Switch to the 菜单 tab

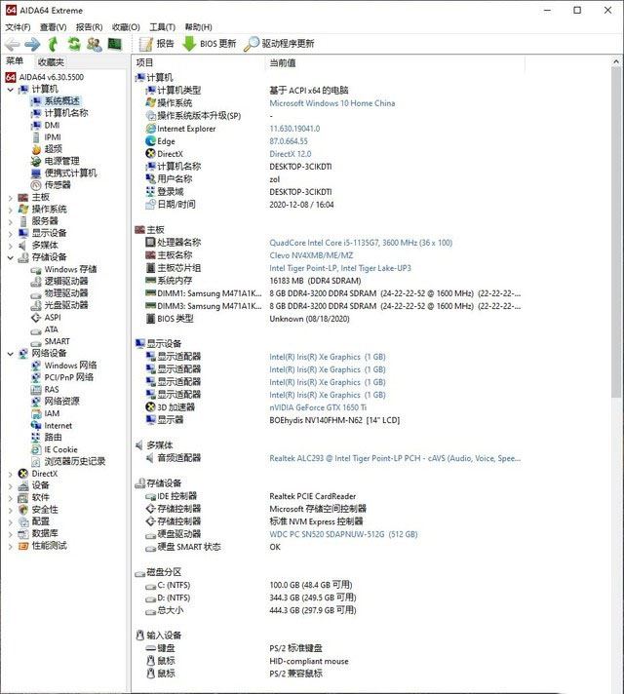point(15,61)
